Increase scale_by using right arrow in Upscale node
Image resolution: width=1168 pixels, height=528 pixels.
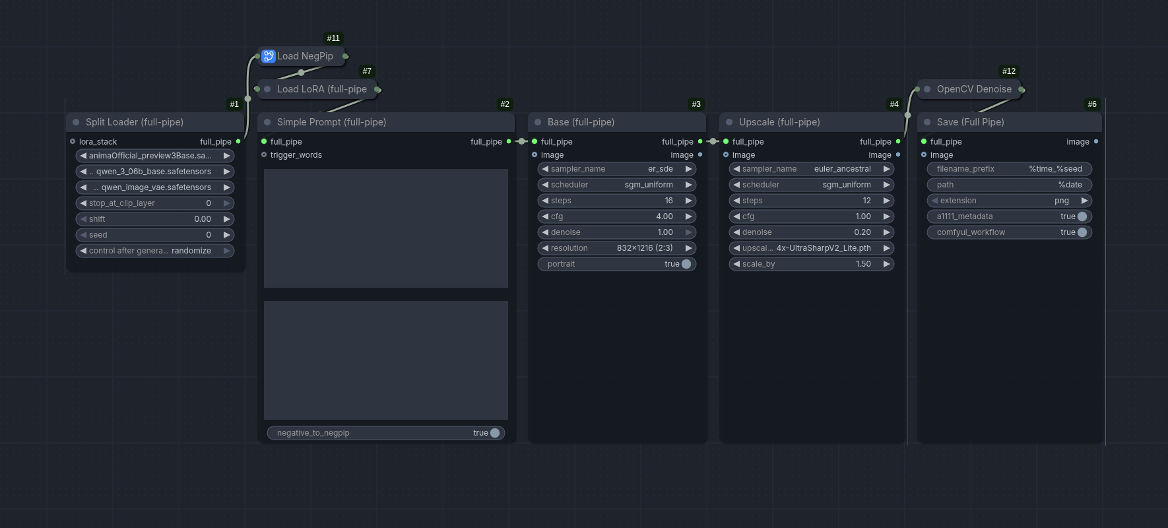point(886,264)
